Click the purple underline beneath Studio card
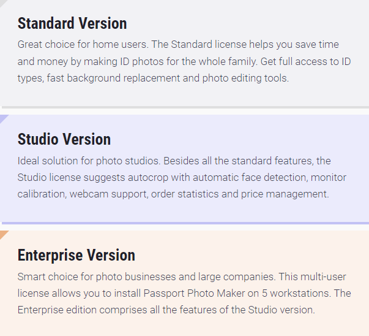Image resolution: width=369 pixels, height=336 pixels. point(185,223)
